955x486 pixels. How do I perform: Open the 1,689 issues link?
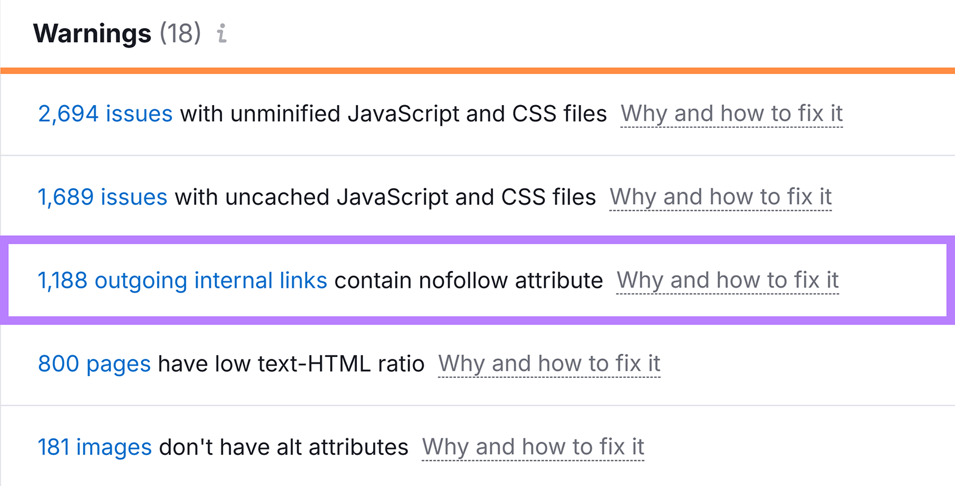tap(102, 197)
